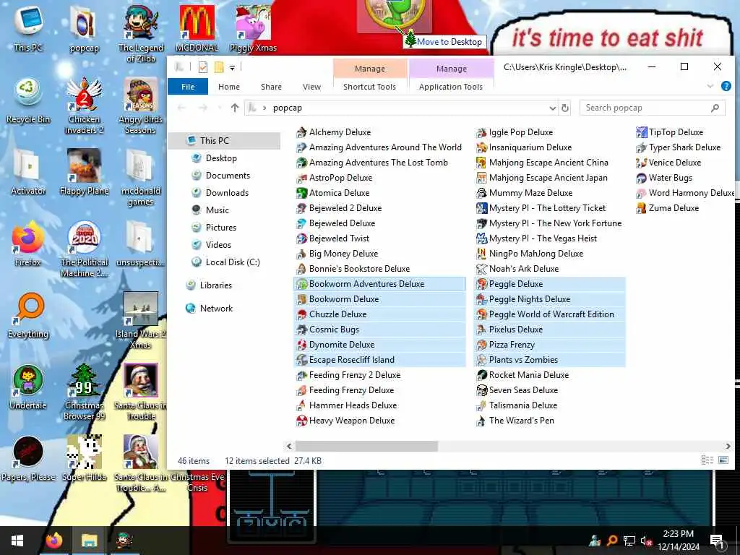Select Piggly Xmas desktop icon
Image resolution: width=740 pixels, height=555 pixels.
click(x=253, y=28)
